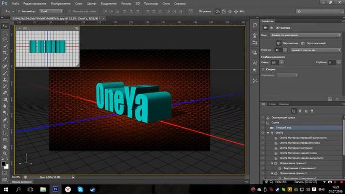
Task: Collapse Ограничение границы 1 node
Action: pyautogui.click(x=272, y=163)
